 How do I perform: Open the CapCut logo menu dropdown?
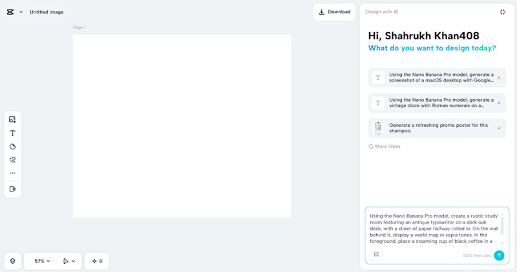click(x=14, y=12)
